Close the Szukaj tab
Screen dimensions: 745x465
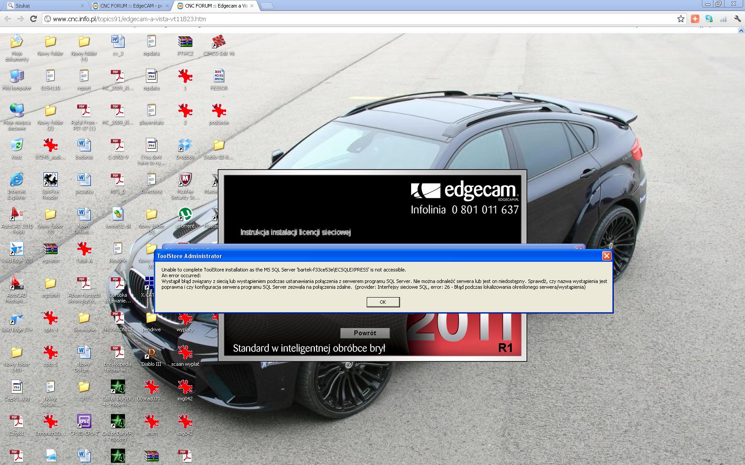[82, 6]
